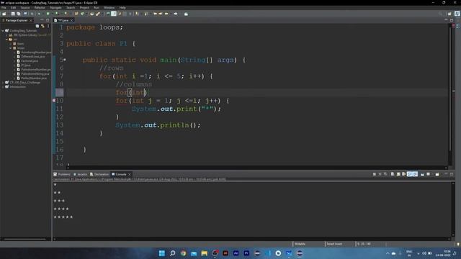The image size is (461, 259).
Task: Click the Pin Editor toolbar icon
Action: [x=186, y=14]
